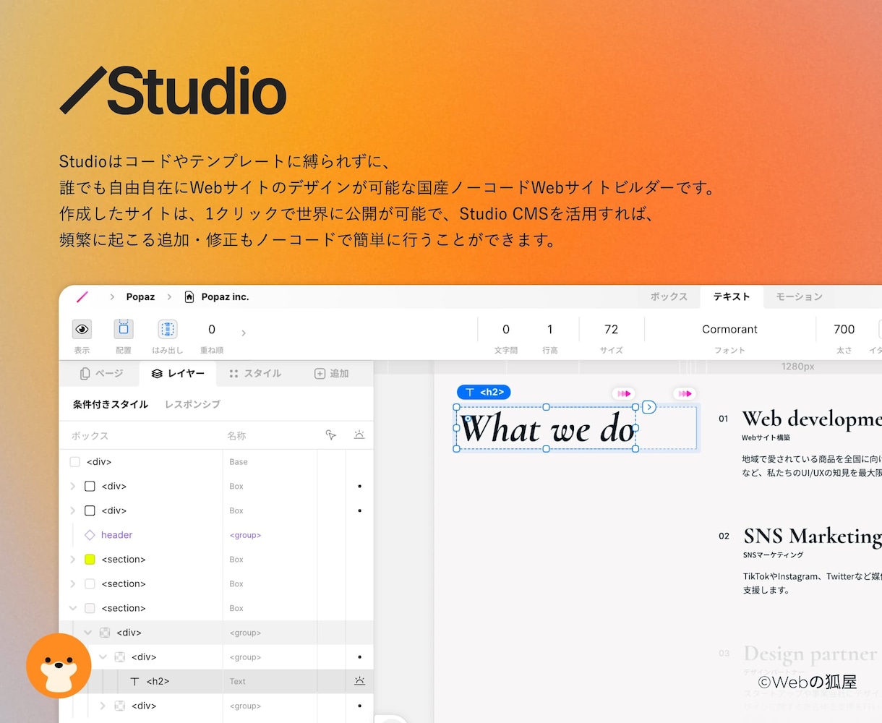
Task: Open the Popaz breadcrumb
Action: click(x=140, y=296)
